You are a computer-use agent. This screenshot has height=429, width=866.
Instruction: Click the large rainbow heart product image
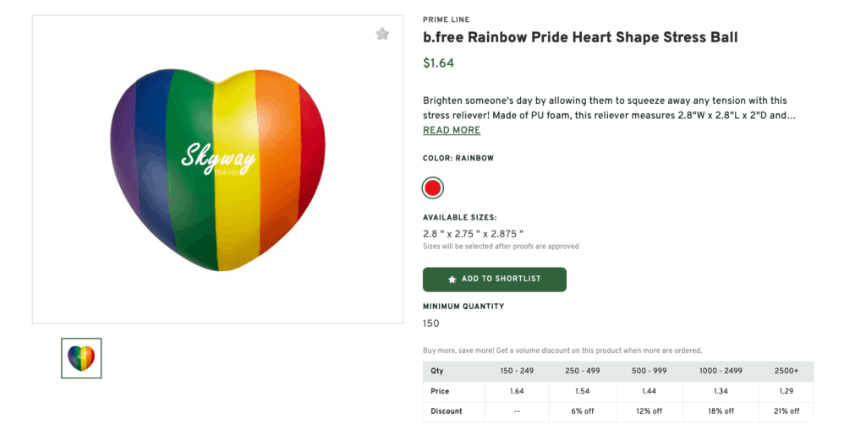(x=217, y=169)
